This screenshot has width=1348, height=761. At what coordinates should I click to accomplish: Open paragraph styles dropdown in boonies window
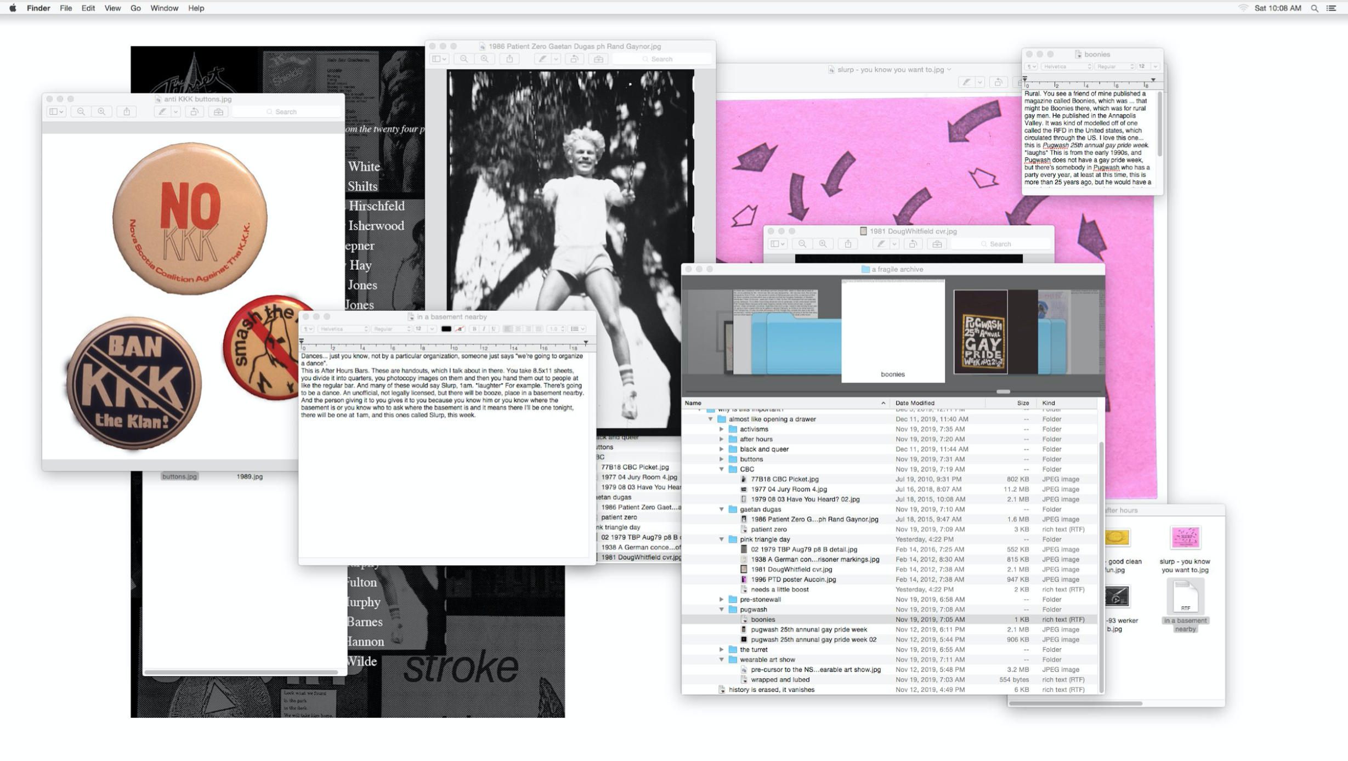pos(1032,66)
